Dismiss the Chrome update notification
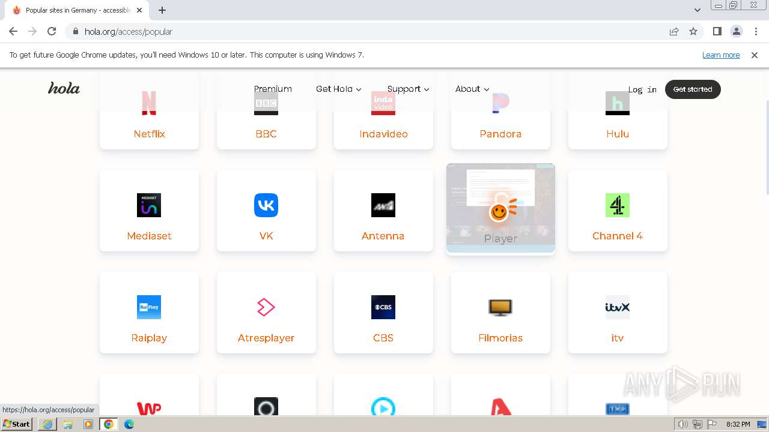The width and height of the screenshot is (769, 432). (755, 55)
